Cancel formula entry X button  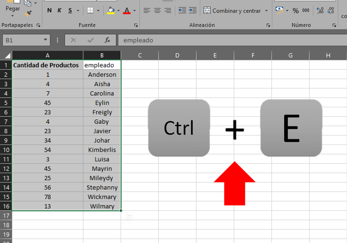pyautogui.click(x=73, y=40)
